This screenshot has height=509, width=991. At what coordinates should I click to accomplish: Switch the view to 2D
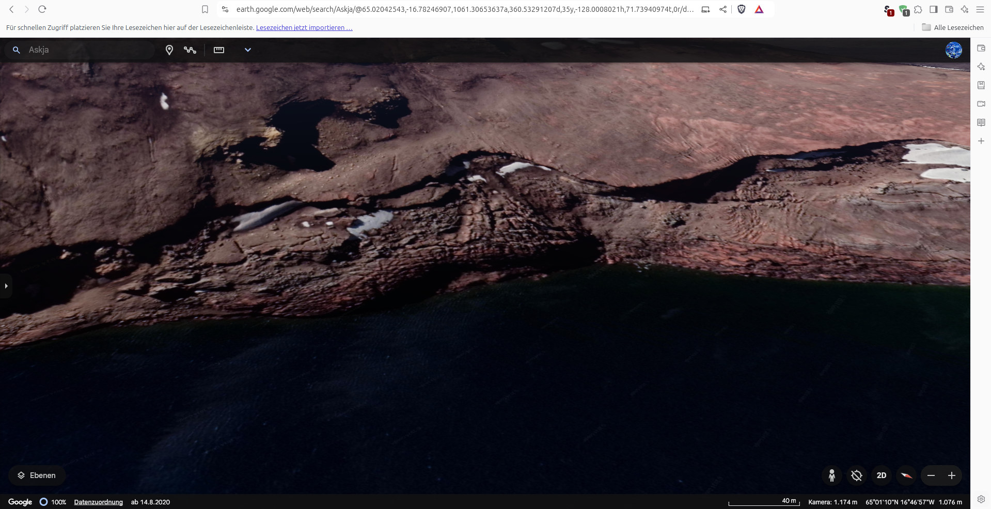point(882,475)
